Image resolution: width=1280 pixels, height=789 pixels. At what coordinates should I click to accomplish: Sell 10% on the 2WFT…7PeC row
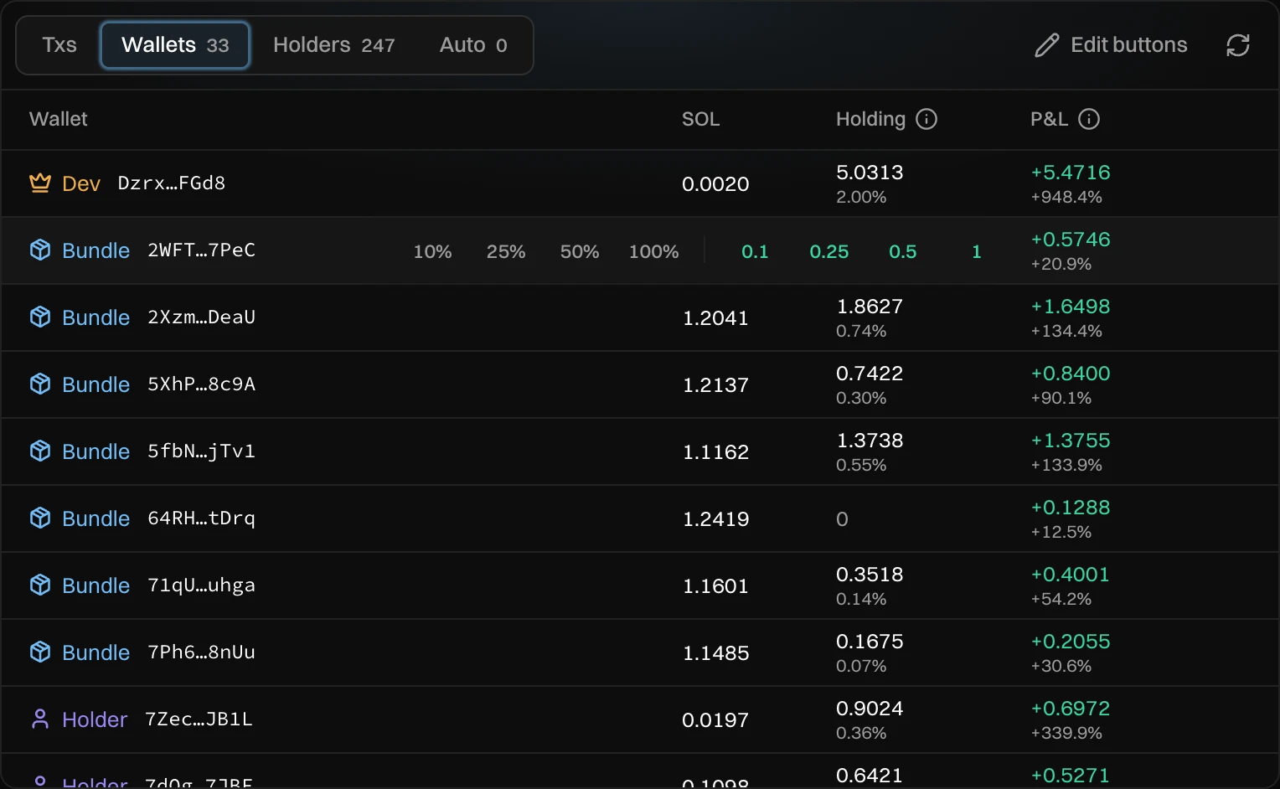(432, 251)
